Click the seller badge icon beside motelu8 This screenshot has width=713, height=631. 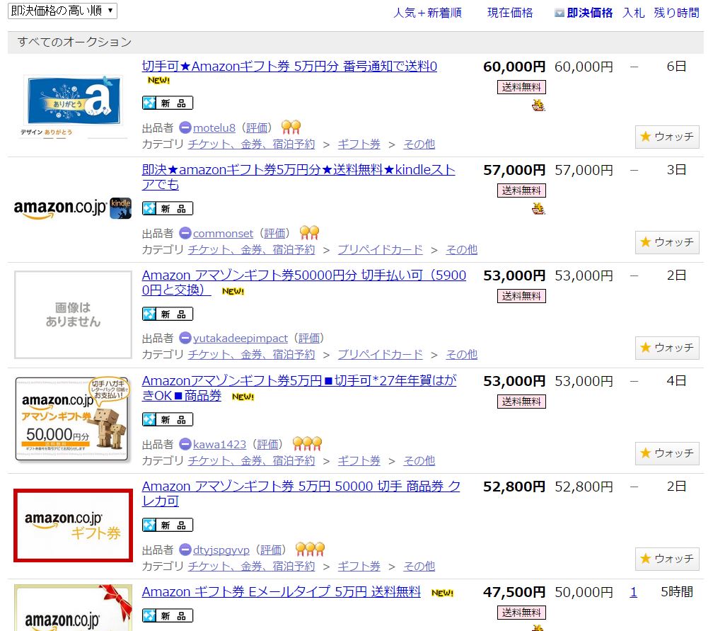tap(185, 127)
